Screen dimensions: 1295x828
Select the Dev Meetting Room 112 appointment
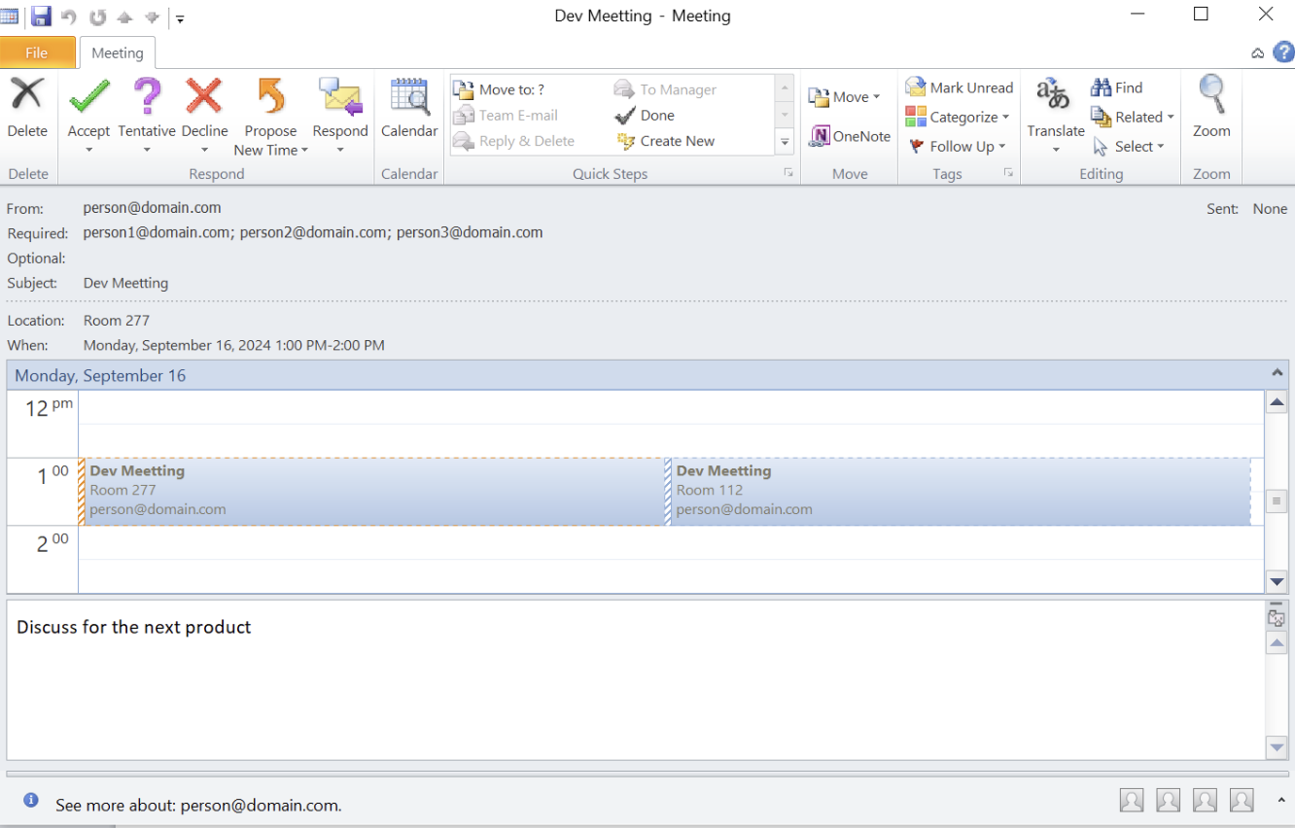click(x=959, y=491)
